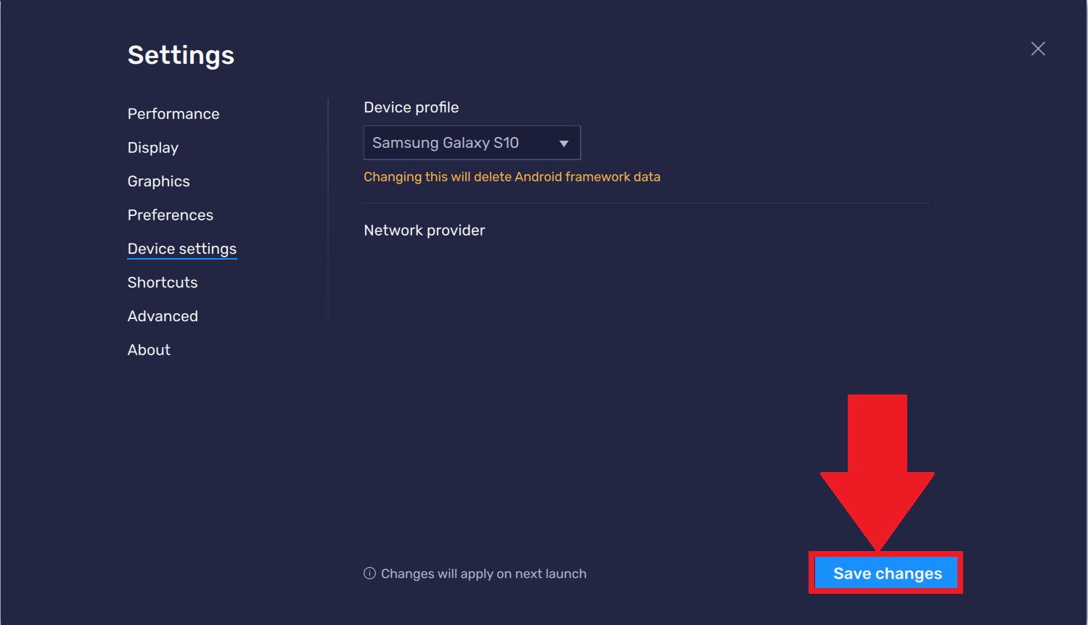Click the Device profile label
This screenshot has height=625, width=1088.
point(412,107)
